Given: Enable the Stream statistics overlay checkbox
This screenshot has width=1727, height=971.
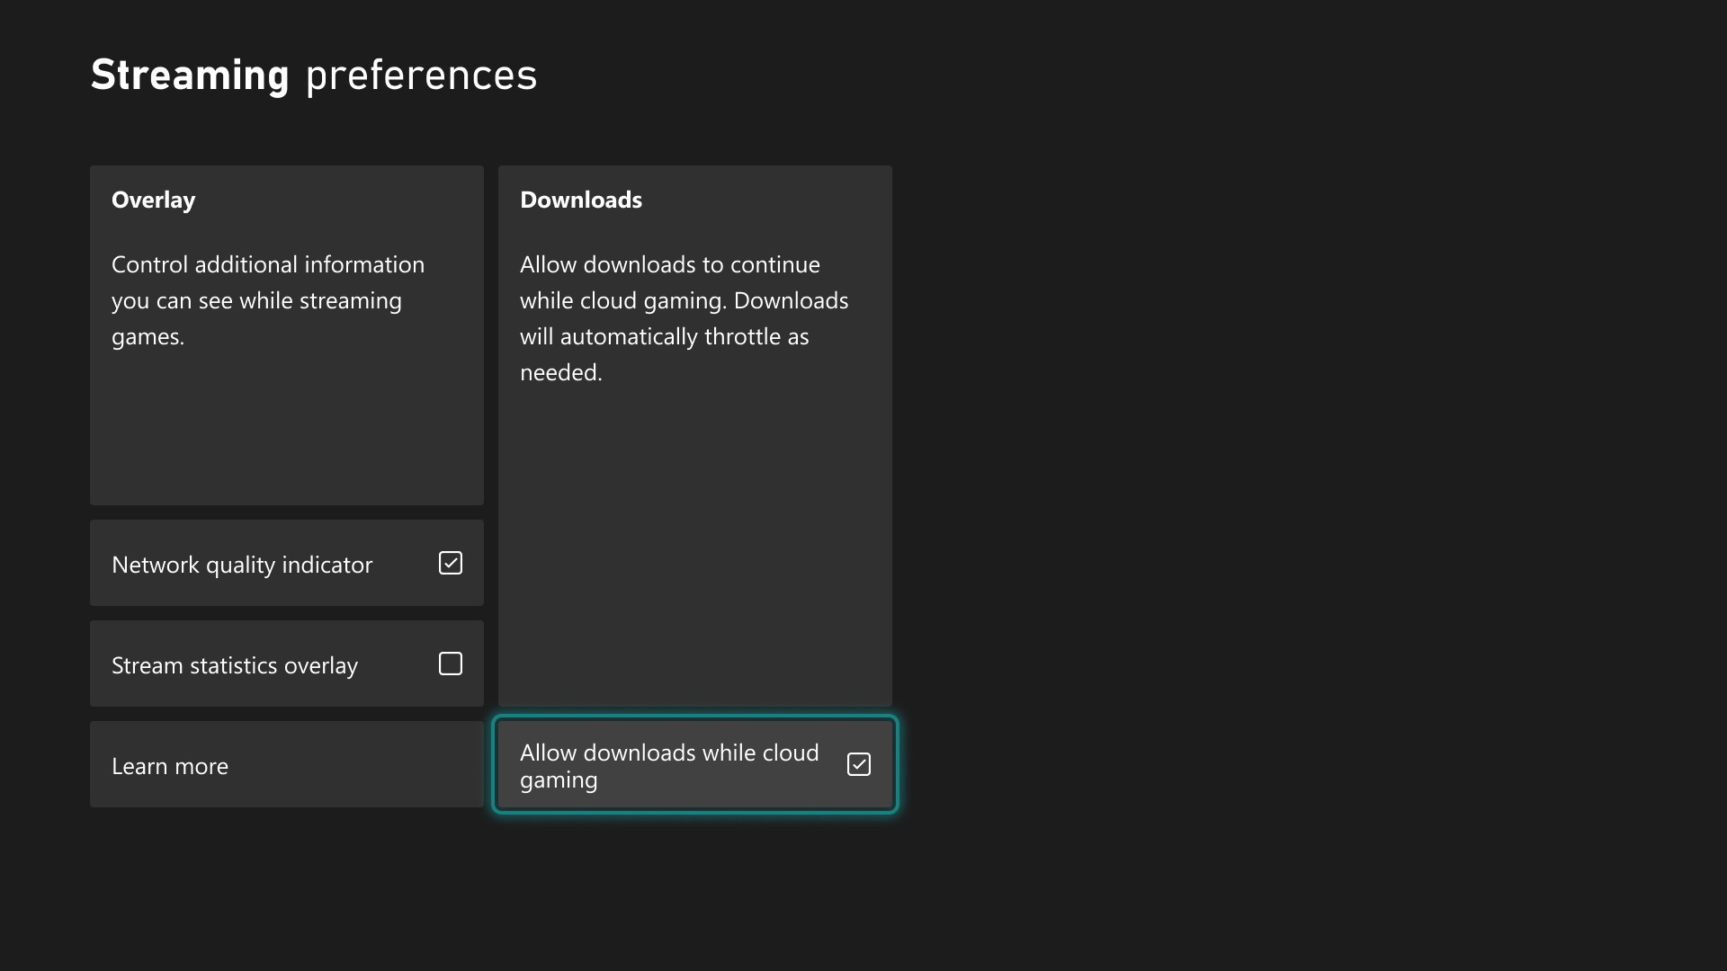Looking at the screenshot, I should click(x=450, y=664).
